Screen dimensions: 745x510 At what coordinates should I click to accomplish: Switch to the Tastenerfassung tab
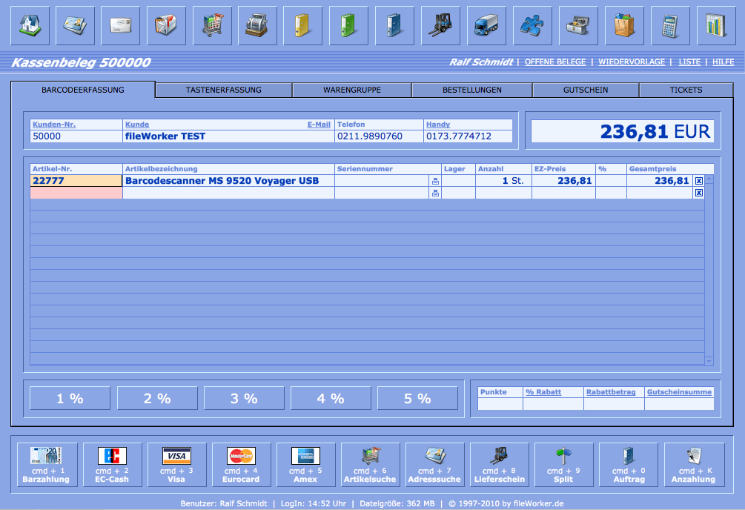[x=224, y=90]
